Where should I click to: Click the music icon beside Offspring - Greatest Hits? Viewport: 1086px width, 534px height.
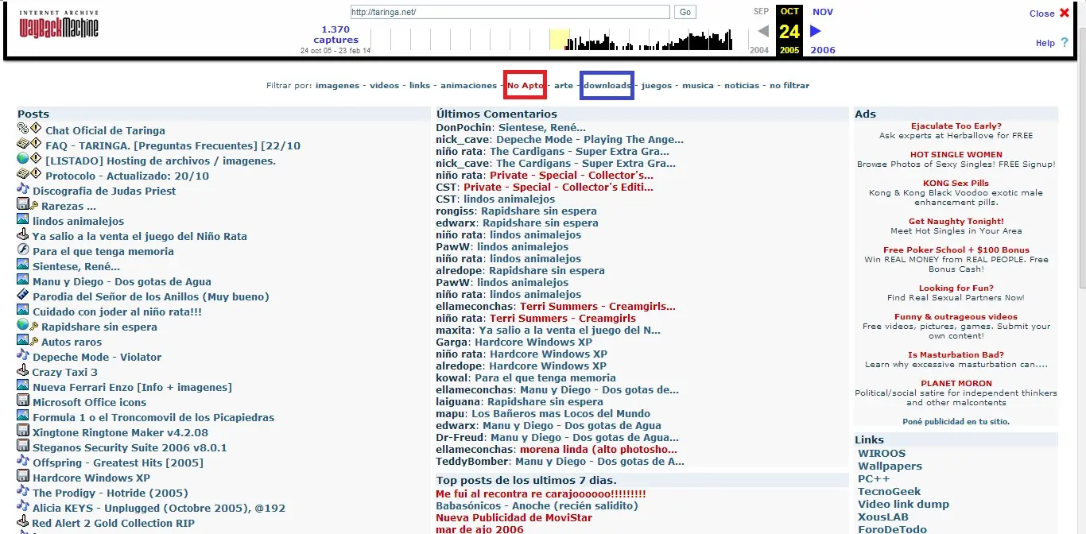click(x=23, y=461)
